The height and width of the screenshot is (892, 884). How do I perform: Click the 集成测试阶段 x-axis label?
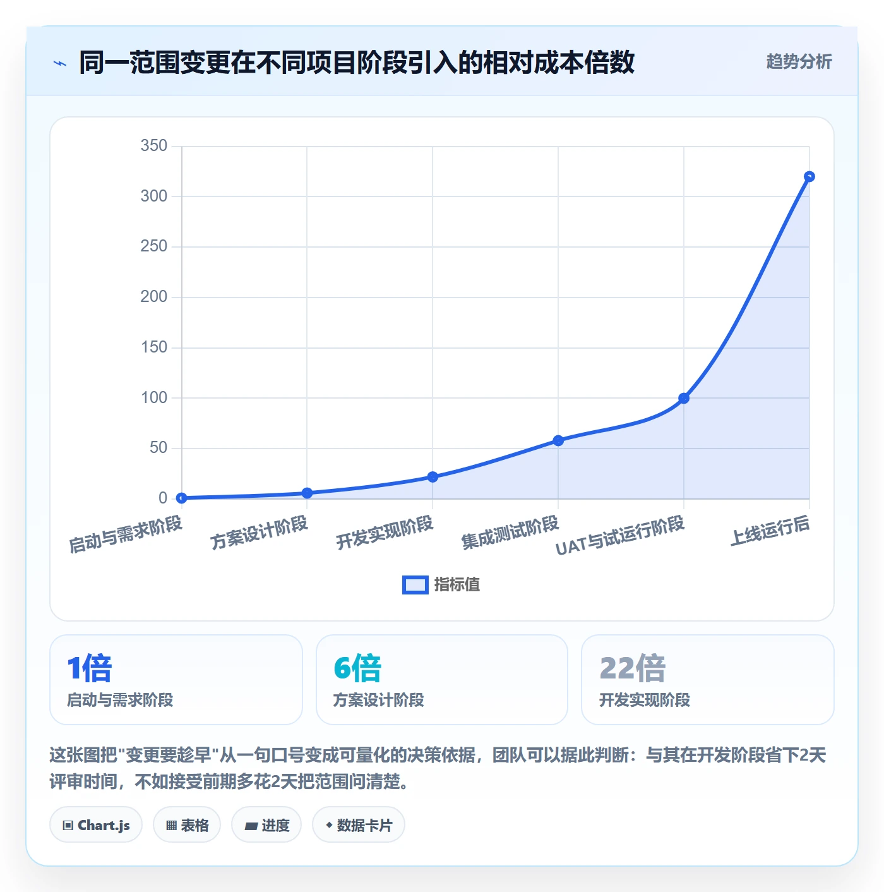tap(510, 533)
